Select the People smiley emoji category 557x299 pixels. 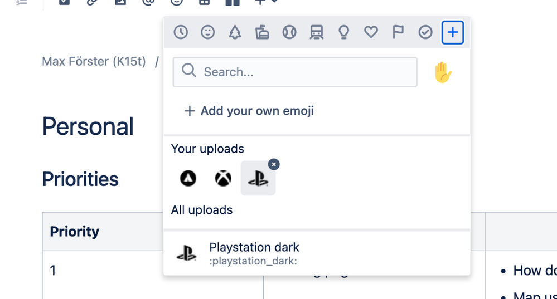click(x=208, y=32)
